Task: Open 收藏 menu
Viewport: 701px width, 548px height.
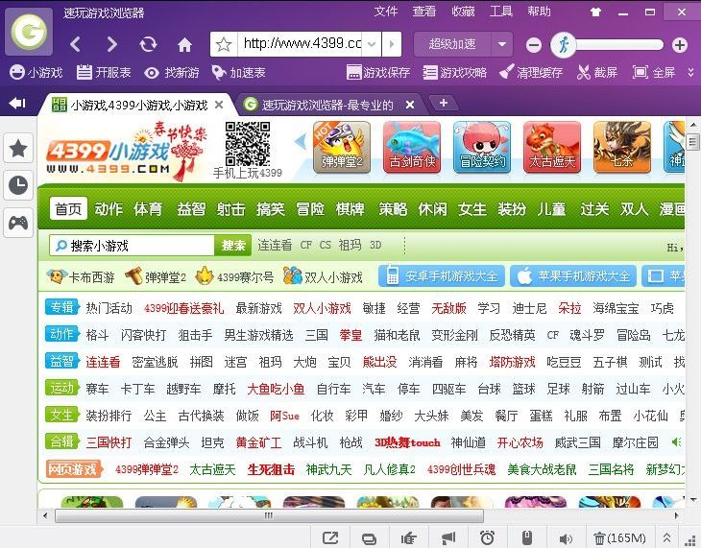Action: 463,12
